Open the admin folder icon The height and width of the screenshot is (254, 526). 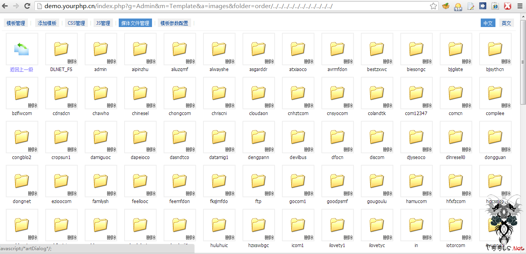click(x=101, y=49)
